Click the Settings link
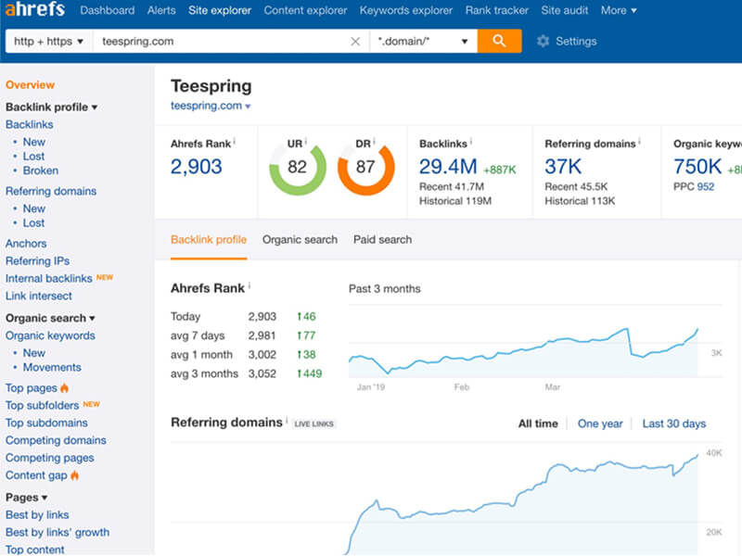This screenshot has width=742, height=556. click(x=576, y=41)
